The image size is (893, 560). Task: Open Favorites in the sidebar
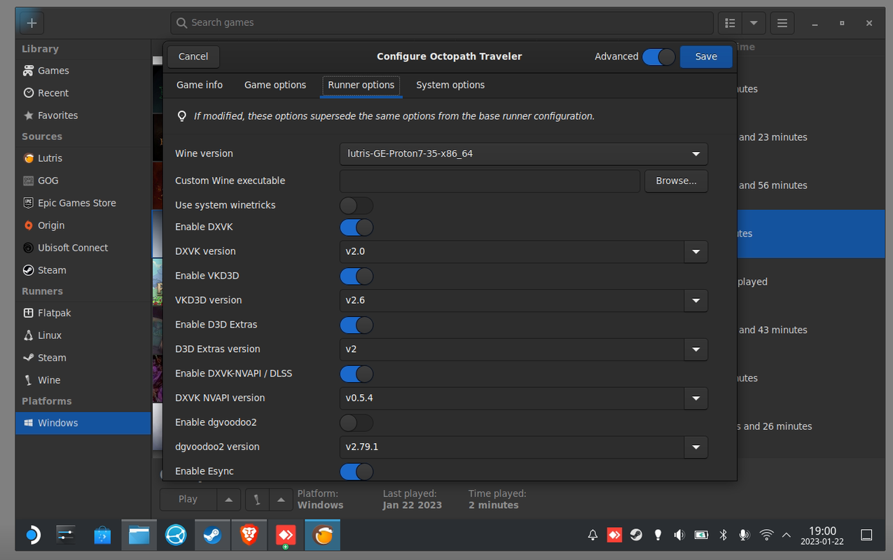83,115
